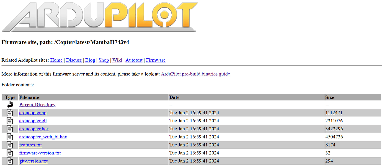Open the Shop link
Screen dimensions: 382x165
pyautogui.click(x=104, y=60)
